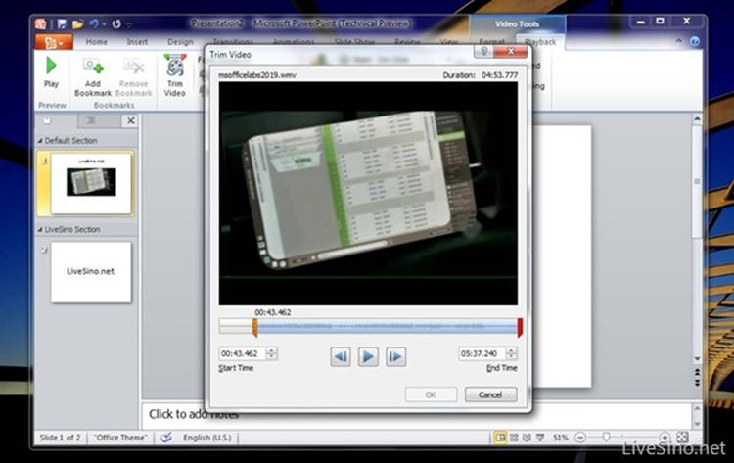Screen dimensions: 734x463
Task: Play the video in Trim dialog
Action: coord(368,356)
